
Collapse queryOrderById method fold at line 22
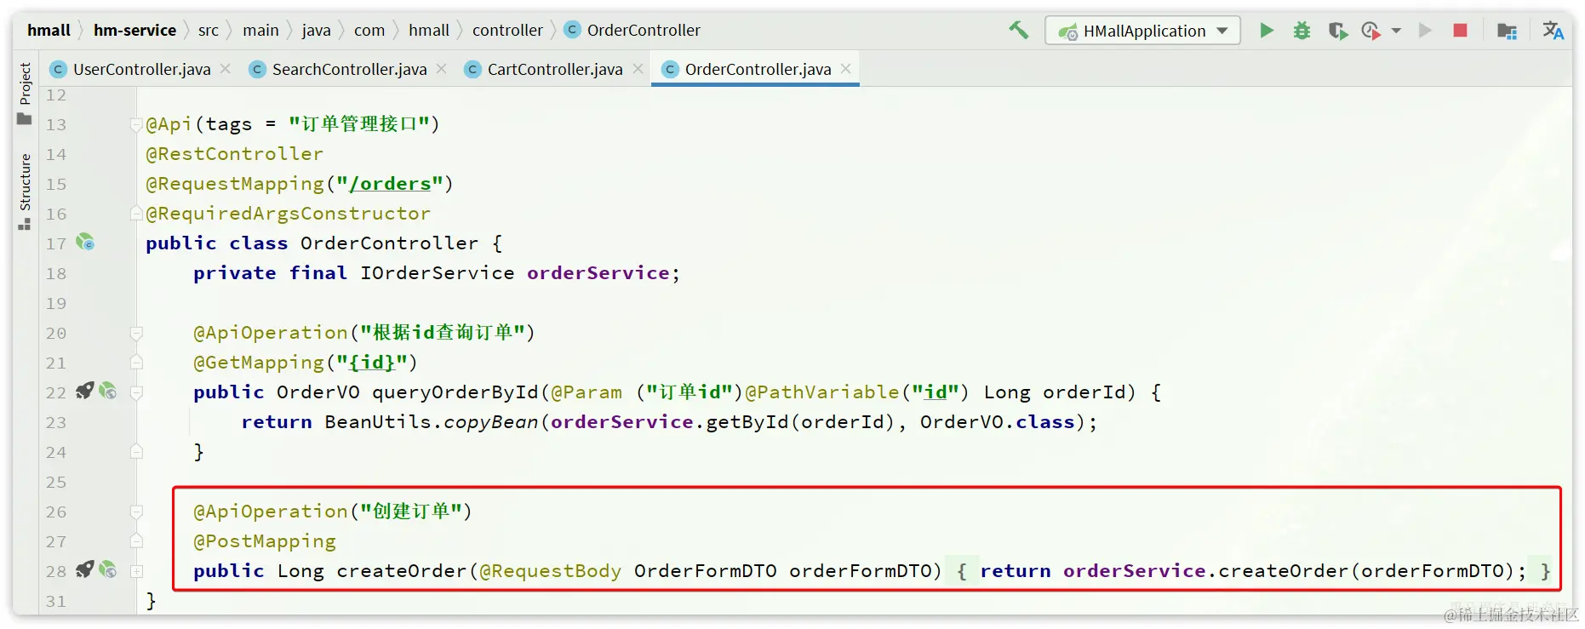click(x=136, y=392)
